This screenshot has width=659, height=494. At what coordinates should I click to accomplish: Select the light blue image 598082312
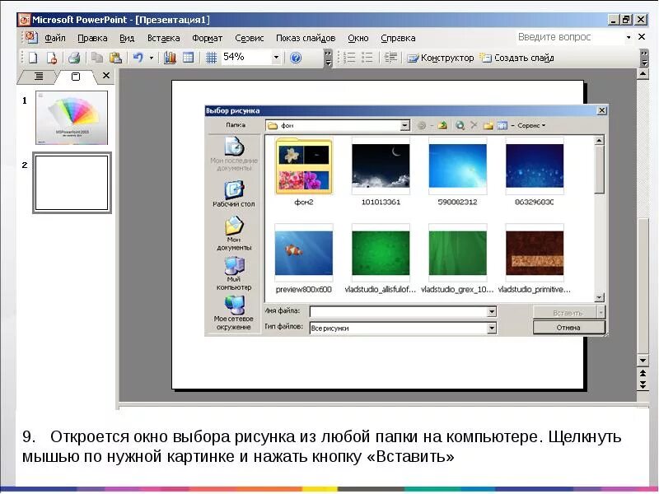point(458,166)
